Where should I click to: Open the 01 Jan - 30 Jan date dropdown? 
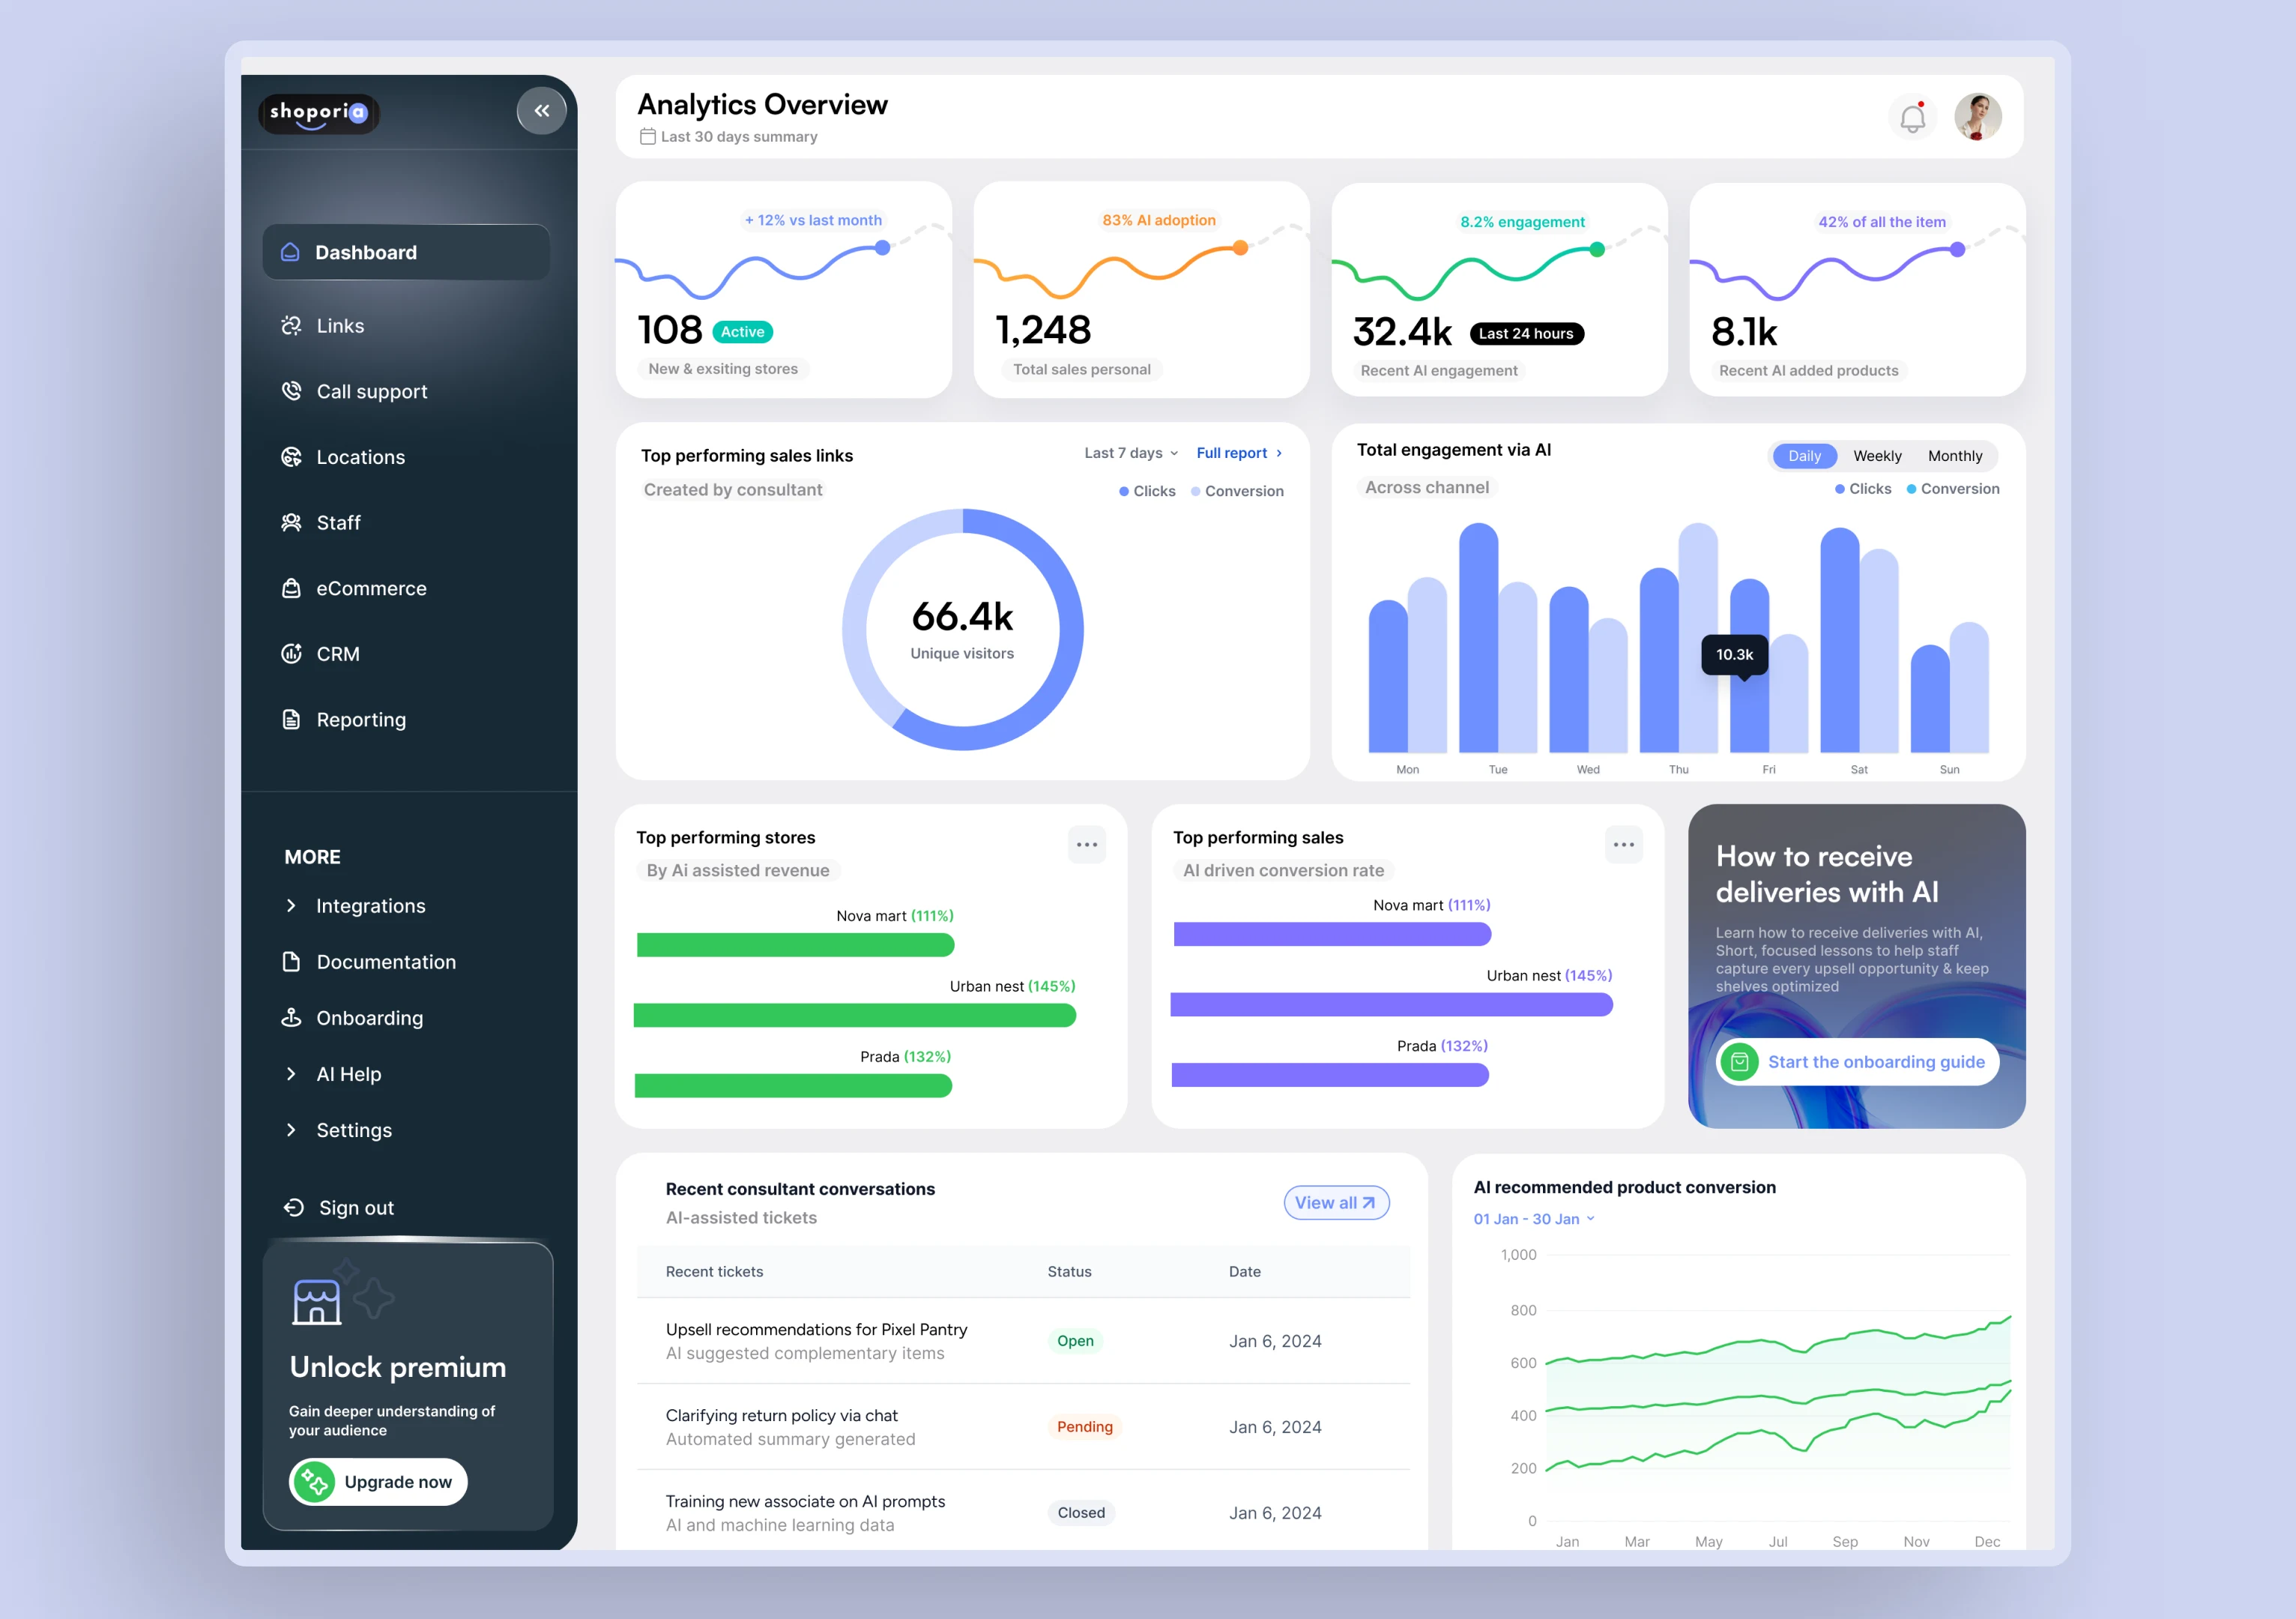point(1533,1219)
